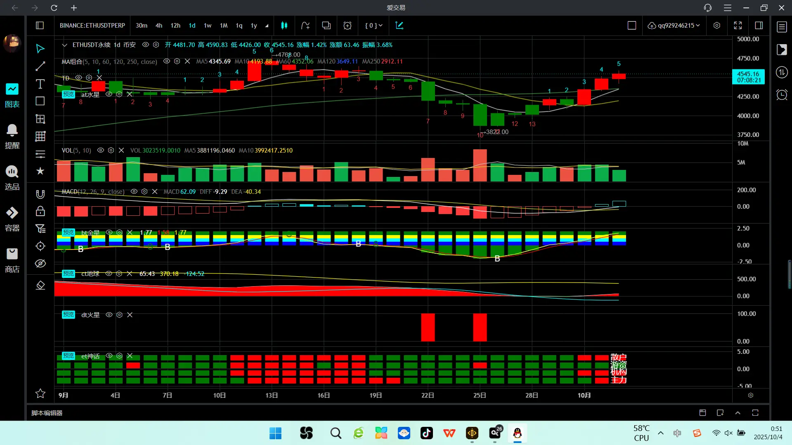The image size is (792, 445).
Task: Switch to the 1M timeframe
Action: 224,26
